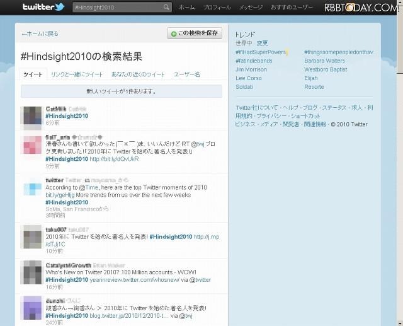Open the bit.ly/dQvUkR link
This screenshot has width=403, height=326.
[114, 159]
